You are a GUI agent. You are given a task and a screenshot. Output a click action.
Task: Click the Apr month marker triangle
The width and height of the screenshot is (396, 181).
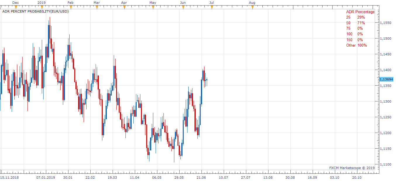pyautogui.click(x=124, y=7)
